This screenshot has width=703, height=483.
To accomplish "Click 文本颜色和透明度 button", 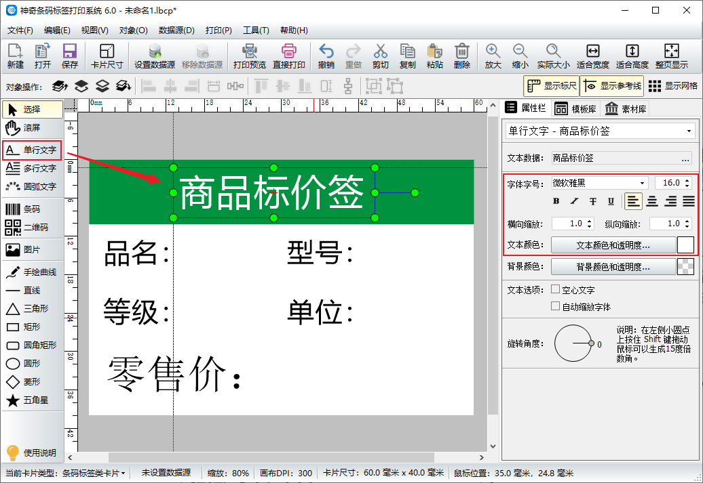I will (613, 245).
